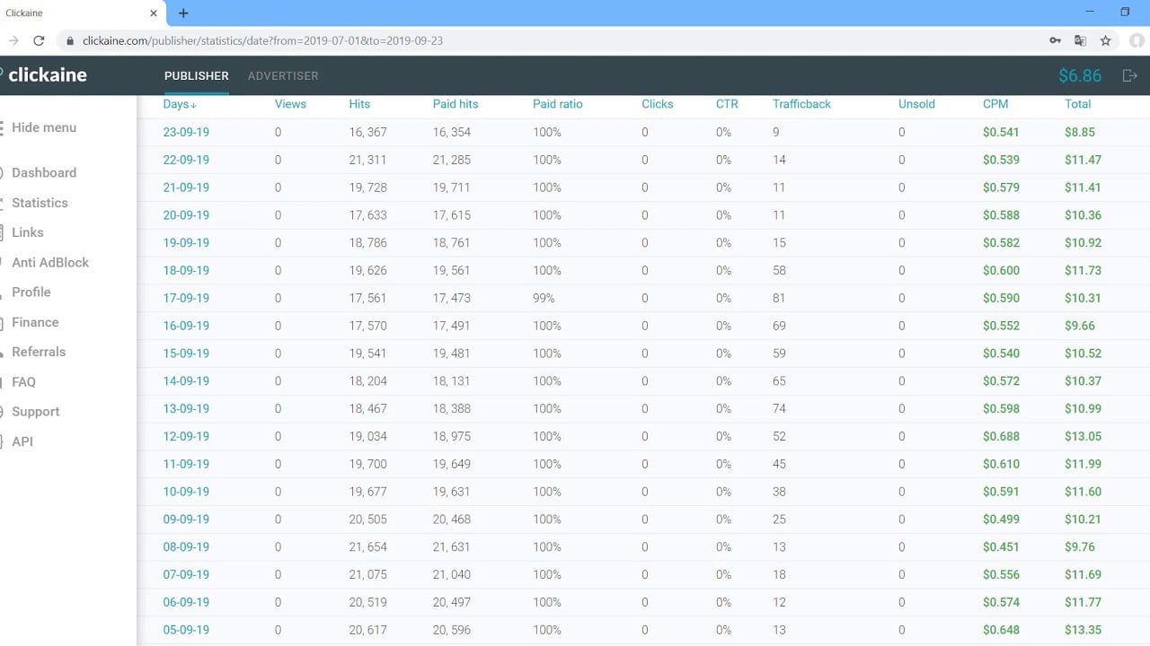Screen dimensions: 1150x646
Task: Open the 17-09-19 date link
Action: click(186, 298)
